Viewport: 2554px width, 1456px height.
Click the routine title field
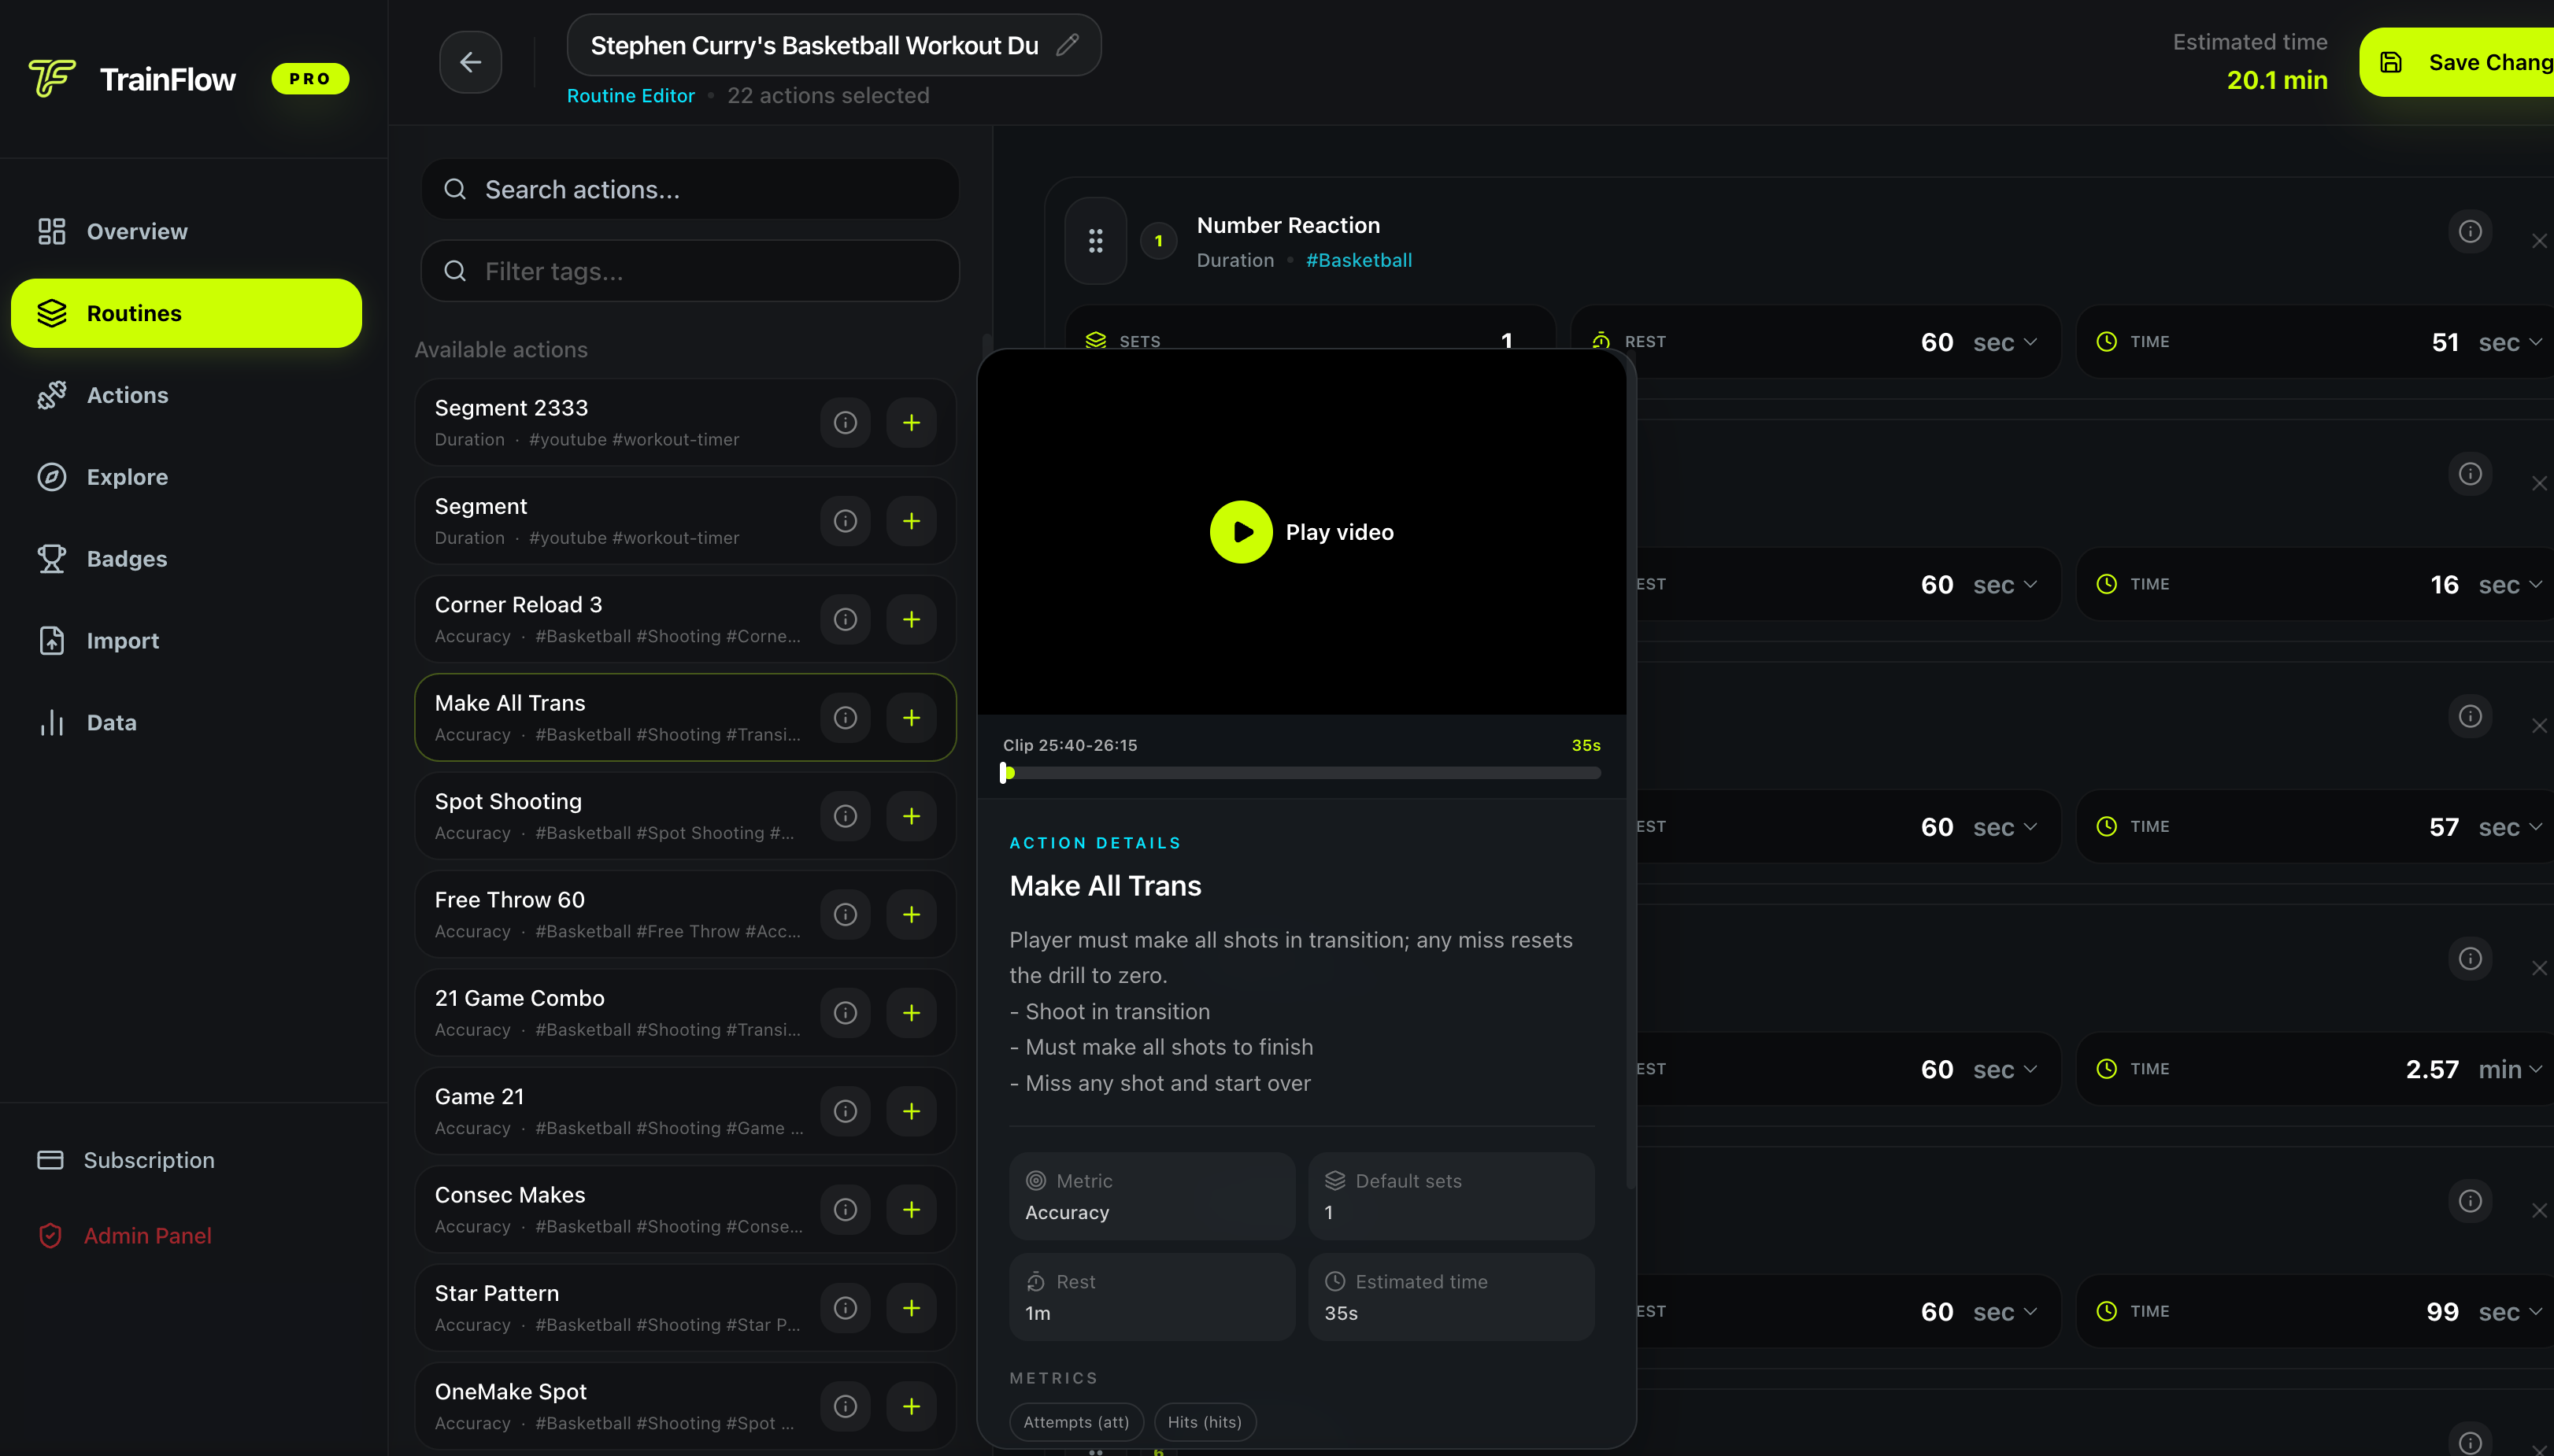coord(835,45)
